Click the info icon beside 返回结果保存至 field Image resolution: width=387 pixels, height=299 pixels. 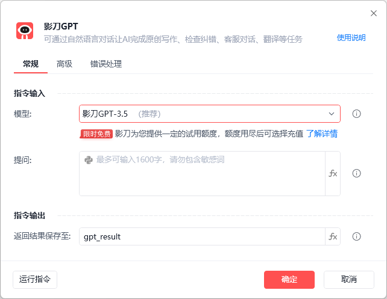356,236
